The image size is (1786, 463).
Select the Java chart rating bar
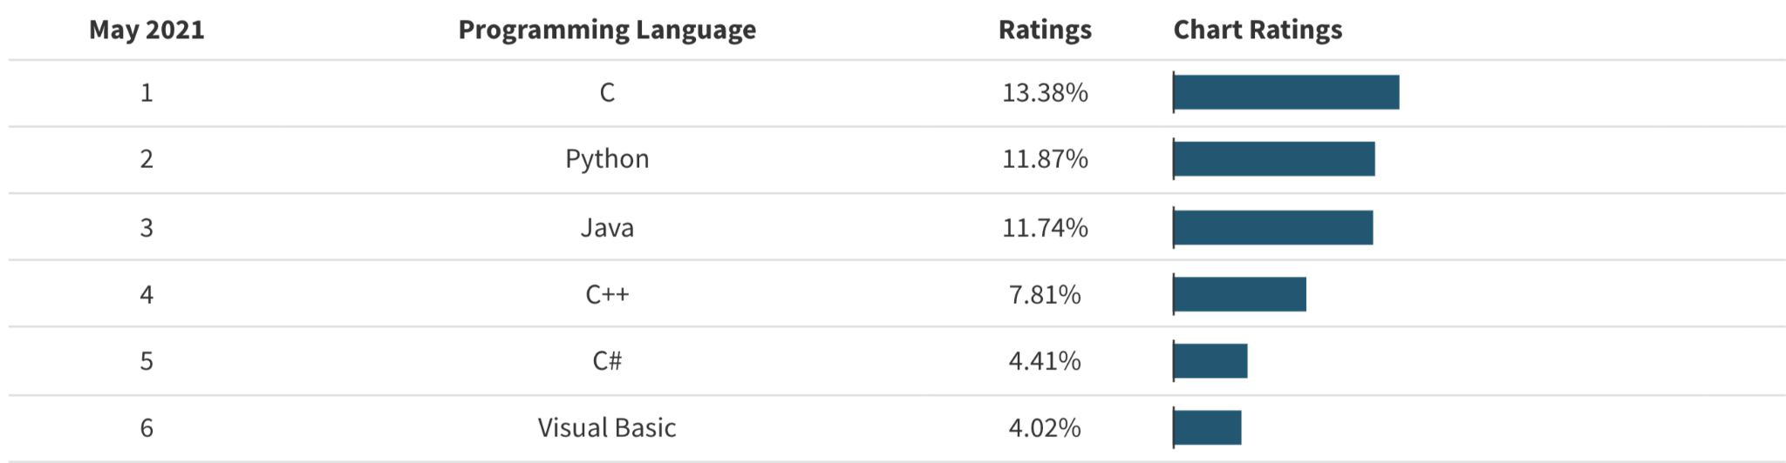(x=1273, y=228)
